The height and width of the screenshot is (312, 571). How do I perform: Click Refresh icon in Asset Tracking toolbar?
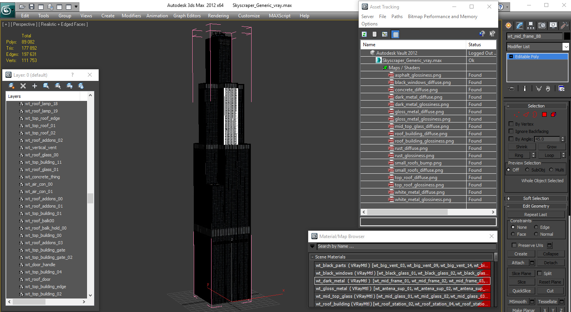click(x=364, y=34)
